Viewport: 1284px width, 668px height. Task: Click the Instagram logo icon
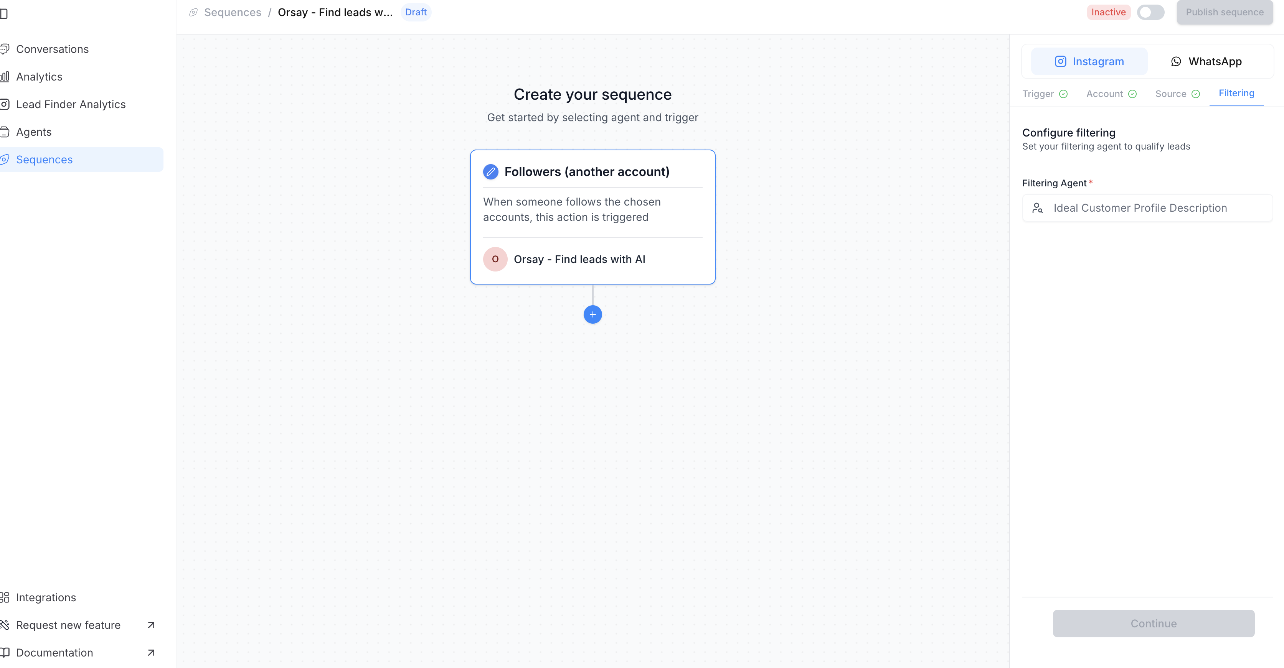coord(1060,61)
